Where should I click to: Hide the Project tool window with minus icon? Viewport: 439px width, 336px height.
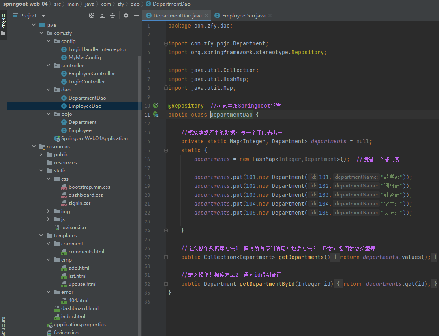pyautogui.click(x=137, y=15)
